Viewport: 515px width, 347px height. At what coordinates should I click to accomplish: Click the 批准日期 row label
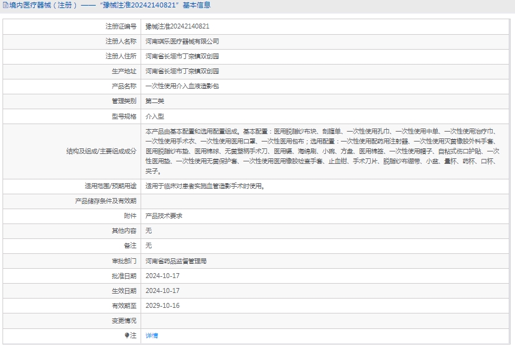click(124, 276)
